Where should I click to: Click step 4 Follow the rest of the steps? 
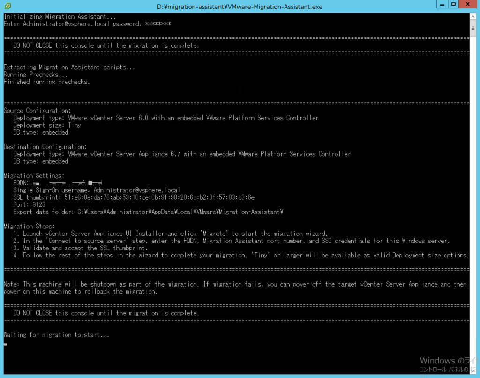(241, 256)
